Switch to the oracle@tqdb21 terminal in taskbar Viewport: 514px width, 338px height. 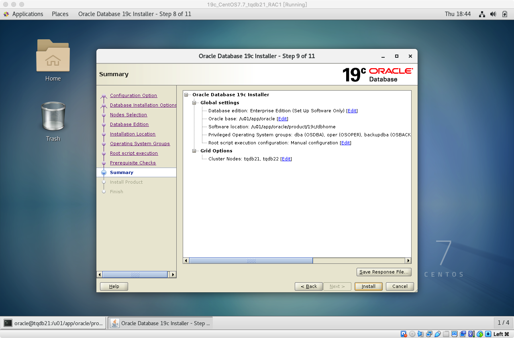pos(54,323)
